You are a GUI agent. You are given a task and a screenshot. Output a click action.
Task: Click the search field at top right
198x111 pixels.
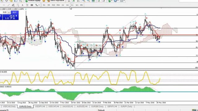188,1
